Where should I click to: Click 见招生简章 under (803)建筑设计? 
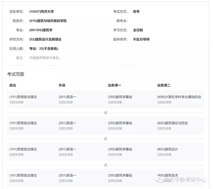pos(164,155)
